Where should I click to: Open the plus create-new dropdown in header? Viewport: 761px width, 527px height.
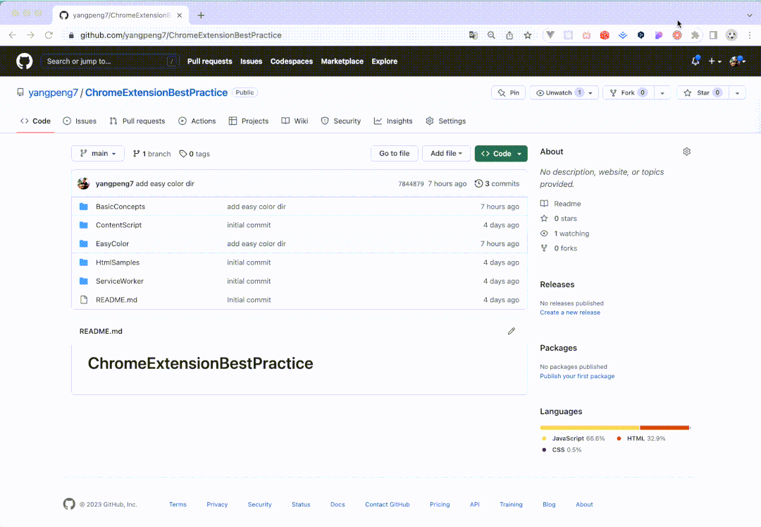pos(714,61)
